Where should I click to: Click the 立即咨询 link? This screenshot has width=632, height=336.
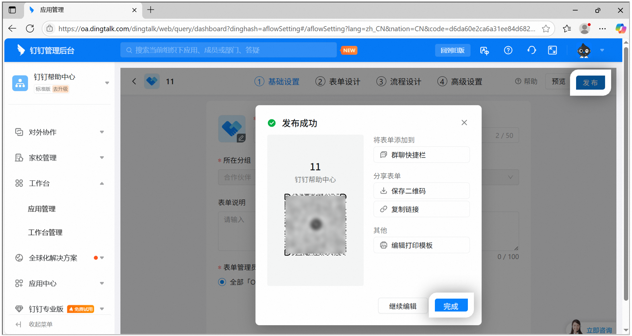tap(599, 330)
